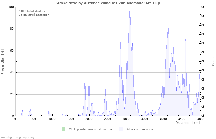Click the tallest peak reaching 100 percent
Image resolution: width=216 pixels, height=139 pixels.
coord(130,8)
